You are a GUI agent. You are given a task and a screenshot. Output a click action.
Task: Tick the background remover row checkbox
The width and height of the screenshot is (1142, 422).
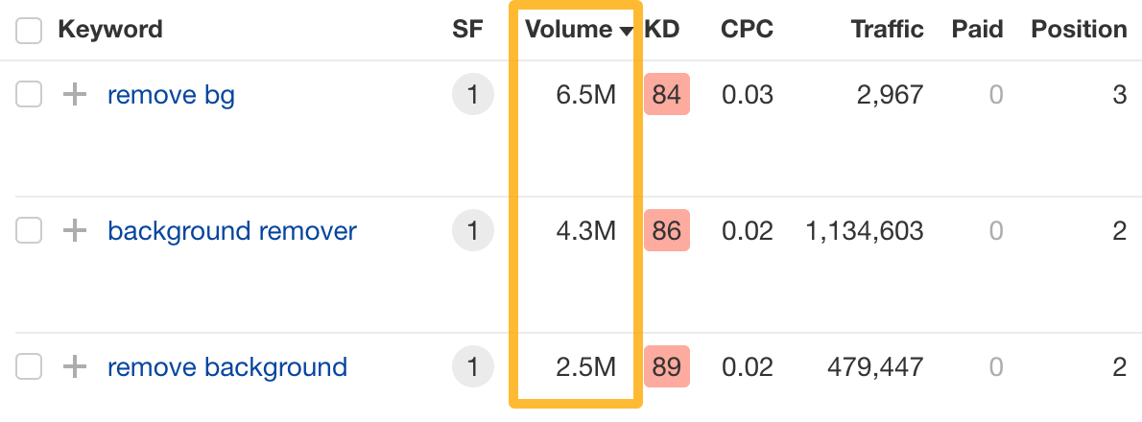(30, 231)
